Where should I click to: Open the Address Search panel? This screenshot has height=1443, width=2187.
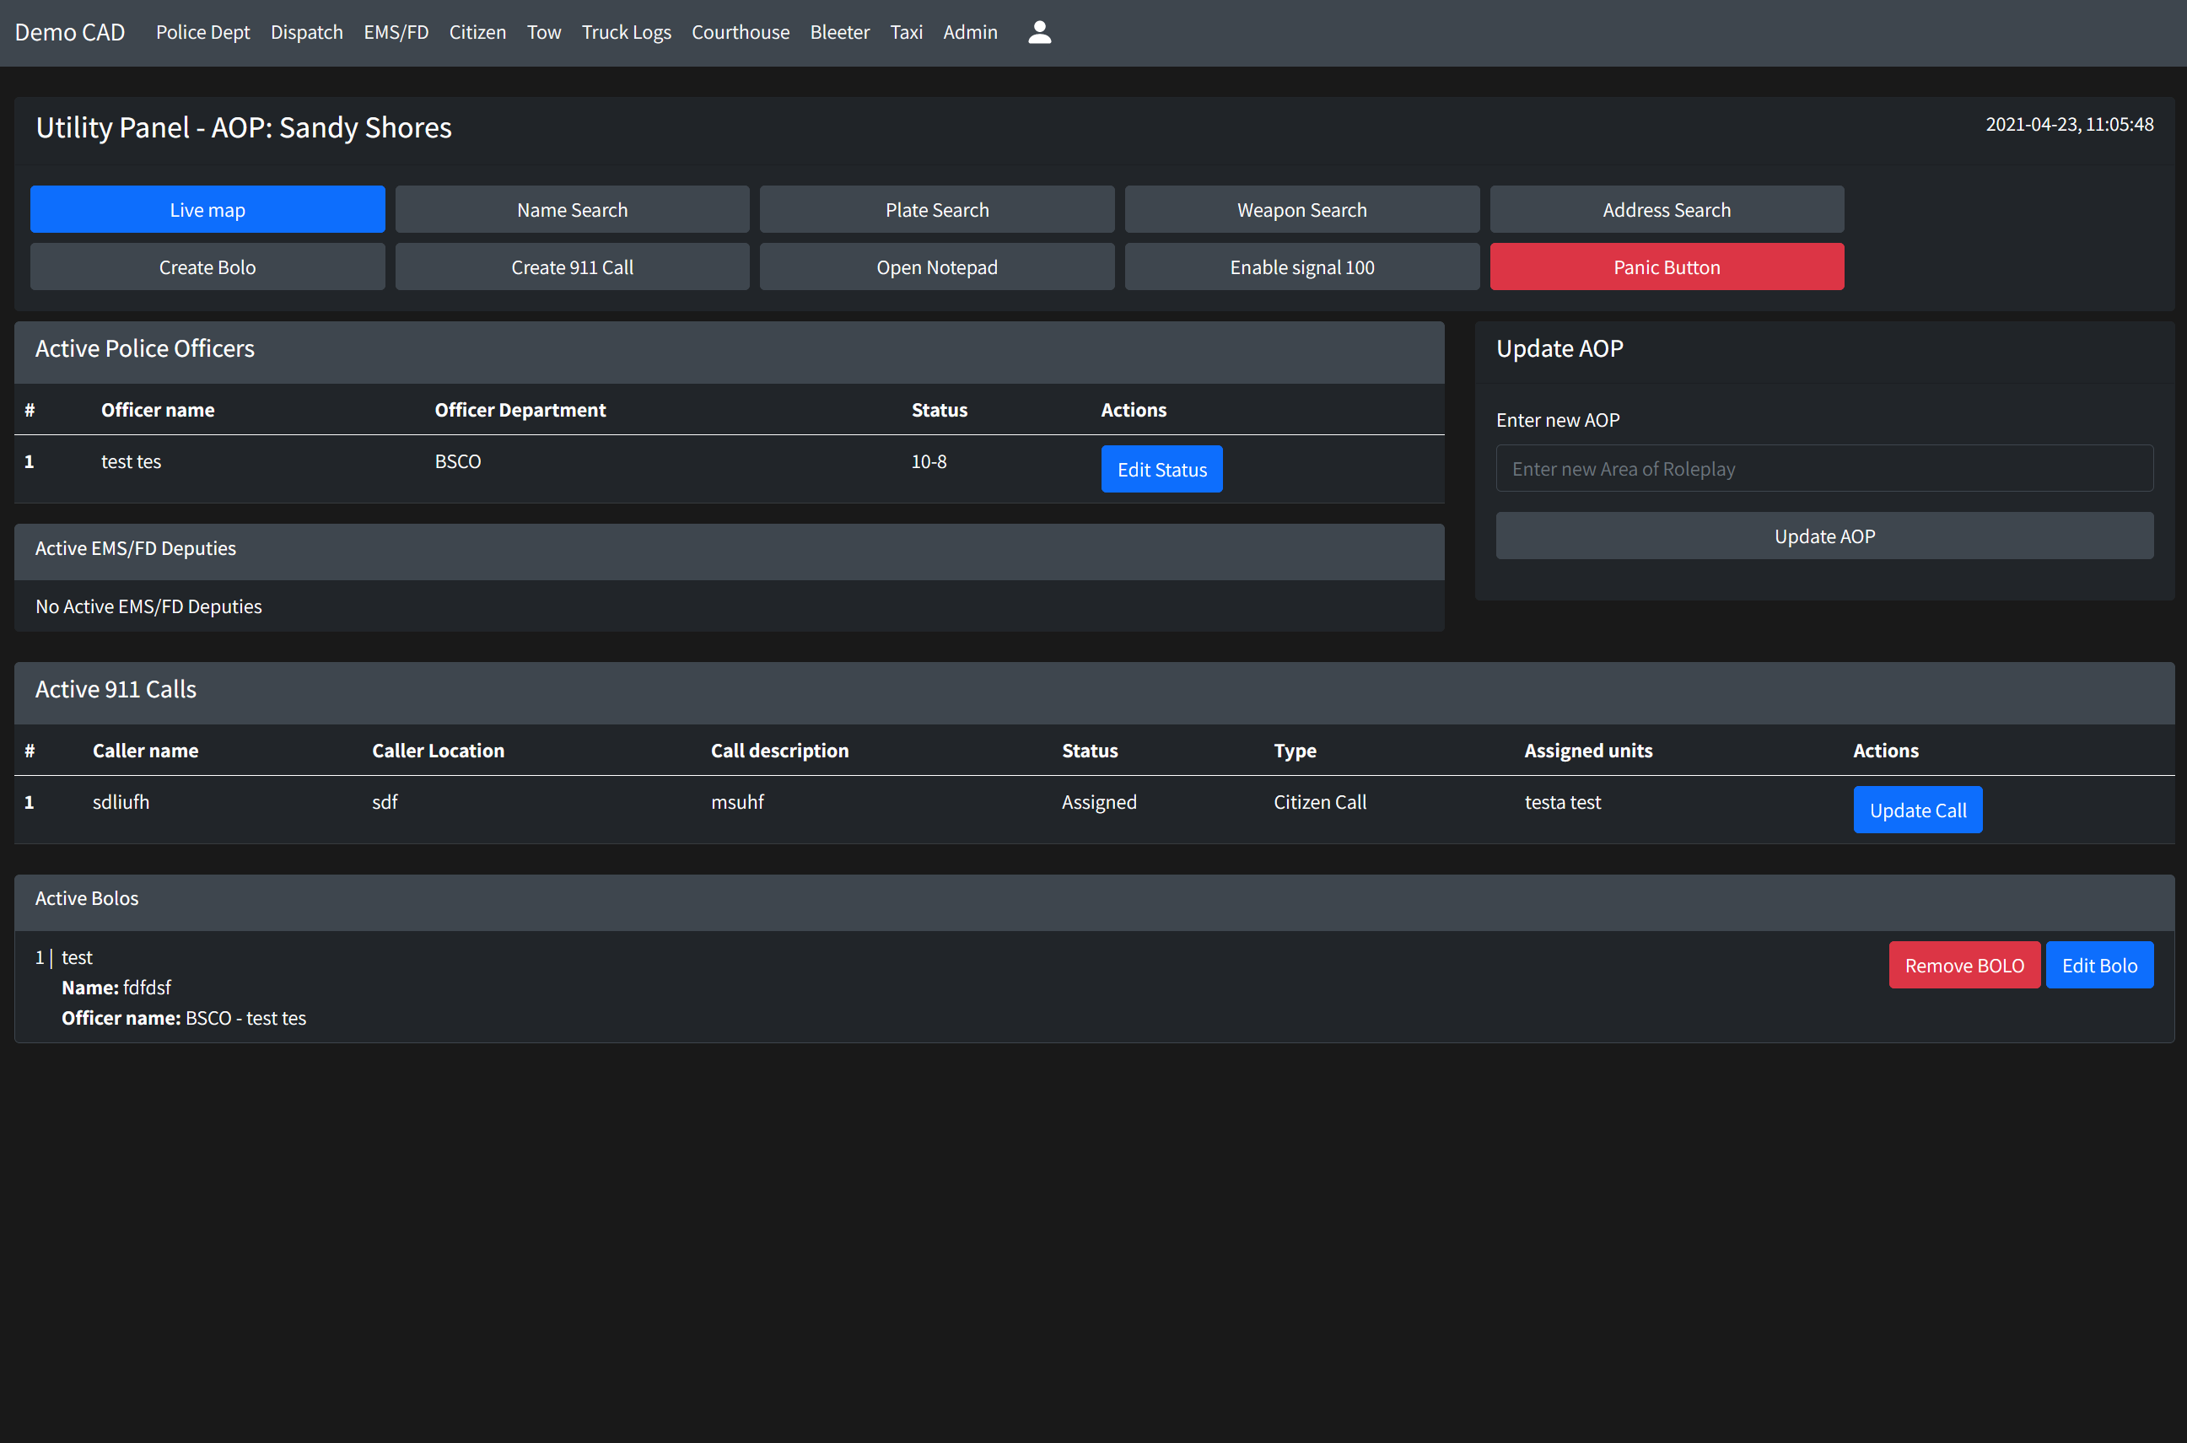[1665, 209]
